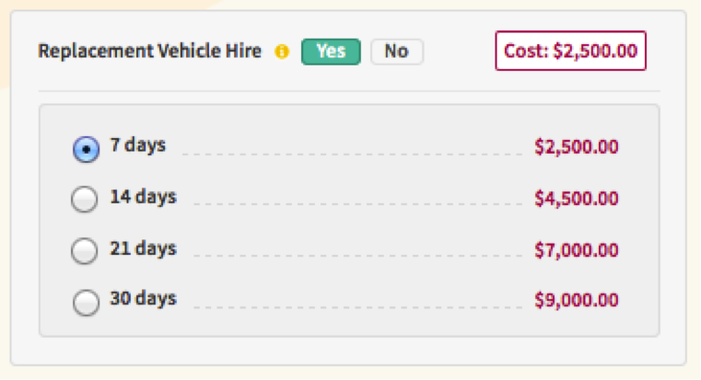
Task: Select Yes for Replacement Vehicle Hire
Action: [331, 52]
